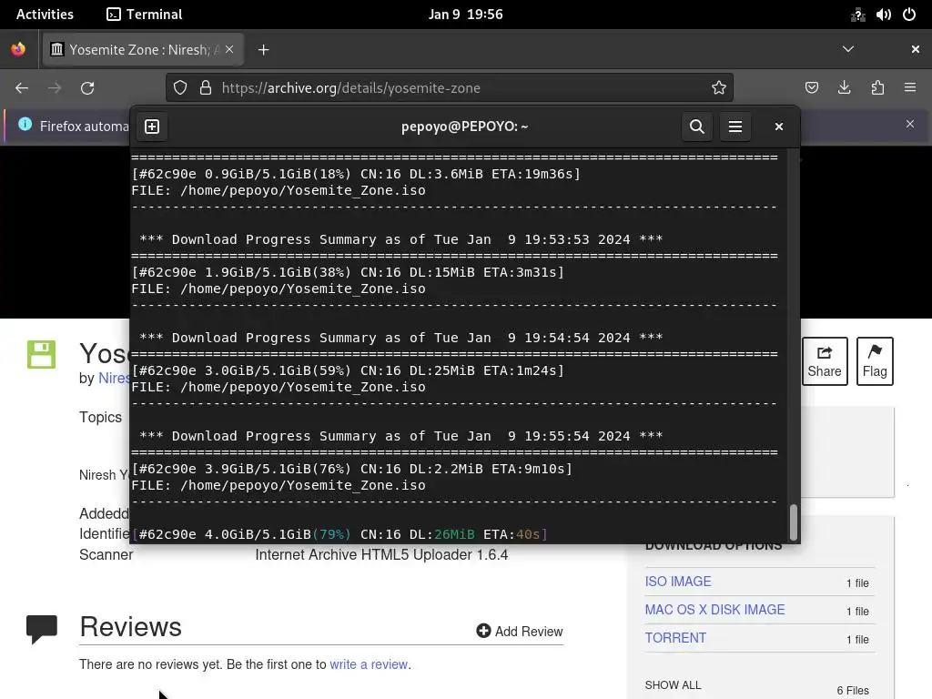The height and width of the screenshot is (699, 932).
Task: Open the terminal search magnifier
Action: pos(696,127)
